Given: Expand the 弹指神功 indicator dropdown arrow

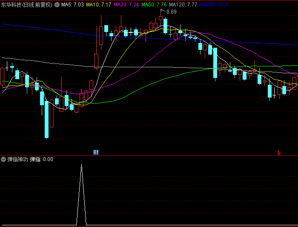Looking at the screenshot, I should [x=3, y=159].
